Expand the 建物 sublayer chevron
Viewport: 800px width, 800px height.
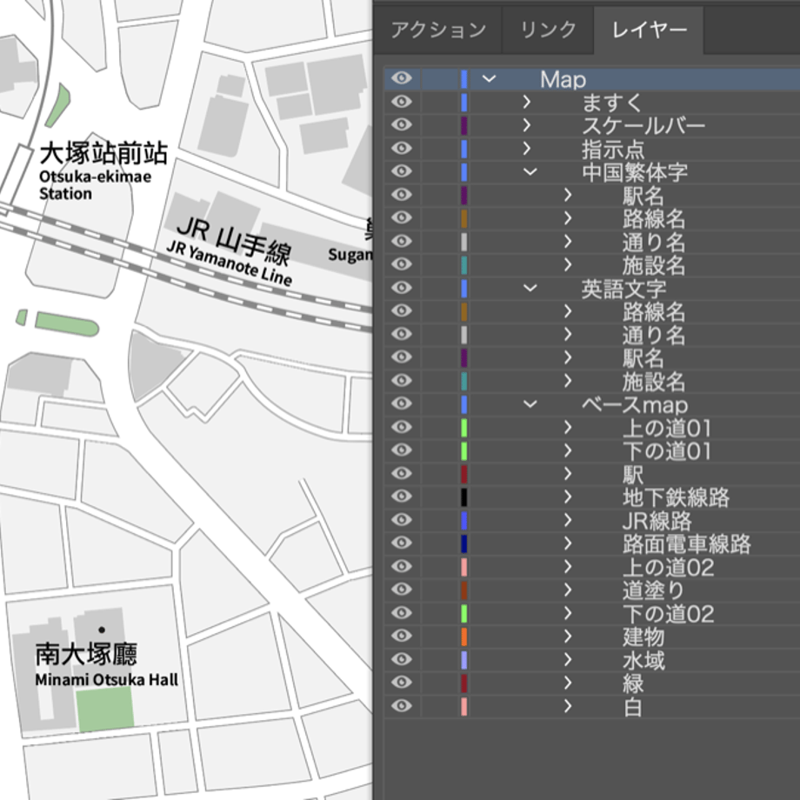567,636
